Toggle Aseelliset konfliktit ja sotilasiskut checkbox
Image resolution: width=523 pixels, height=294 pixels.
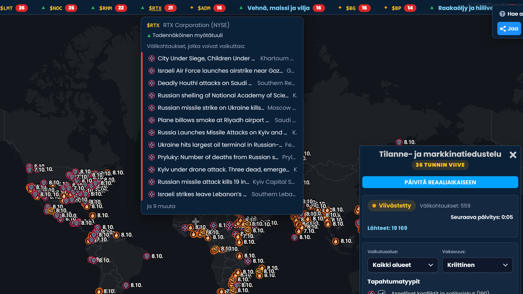(x=381, y=292)
